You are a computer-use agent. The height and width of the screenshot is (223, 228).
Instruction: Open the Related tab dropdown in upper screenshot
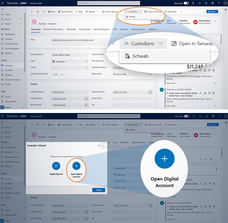[153, 29]
